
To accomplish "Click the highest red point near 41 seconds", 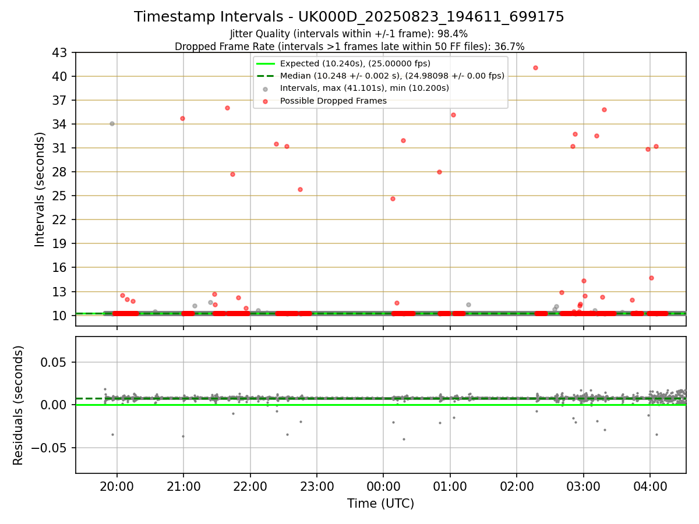I will coord(535,68).
